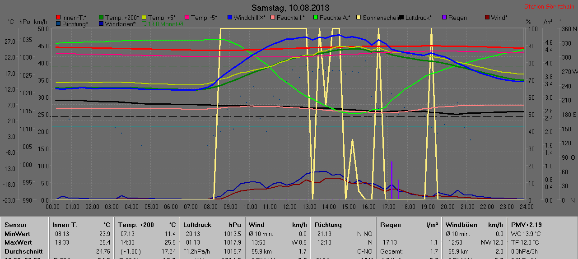Viewport: 578px width, 259px height.
Task: Toggle the 19.0 Monat-Ø checkbox in legend
Action: (x=144, y=24)
